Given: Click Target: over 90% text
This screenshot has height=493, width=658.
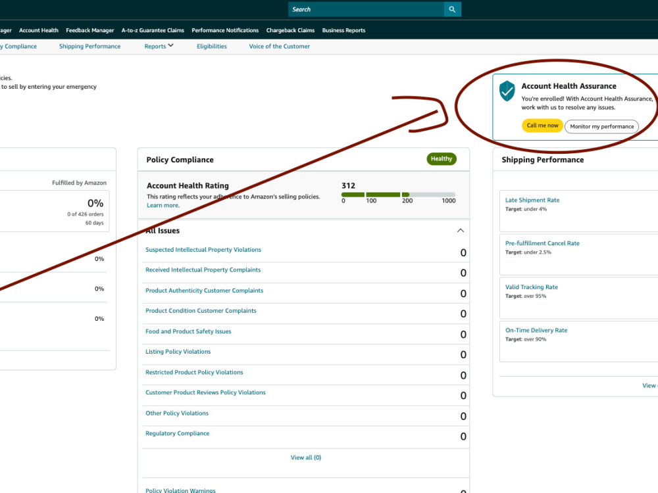Looking at the screenshot, I should point(525,339).
